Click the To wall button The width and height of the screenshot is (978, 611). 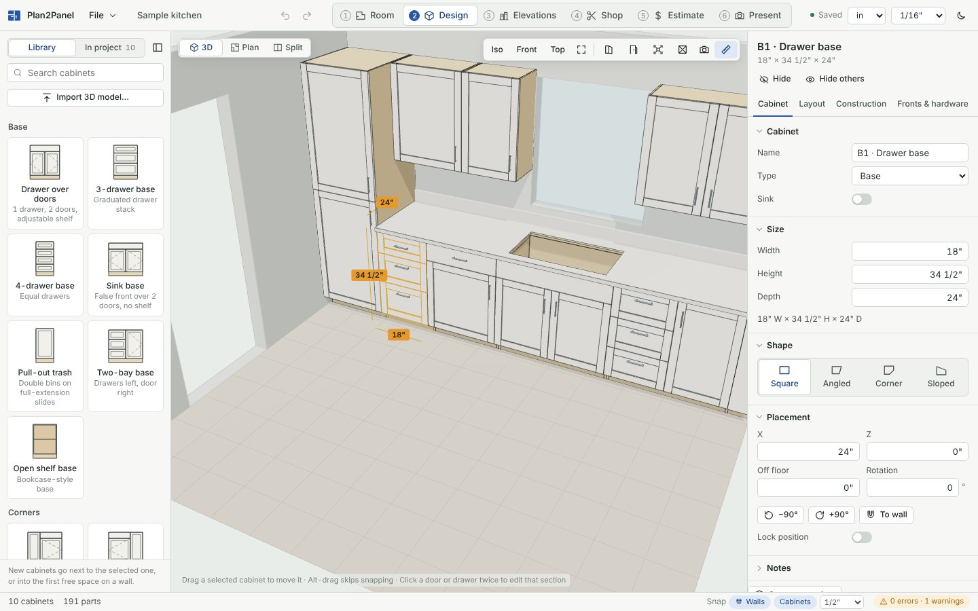[x=886, y=515]
